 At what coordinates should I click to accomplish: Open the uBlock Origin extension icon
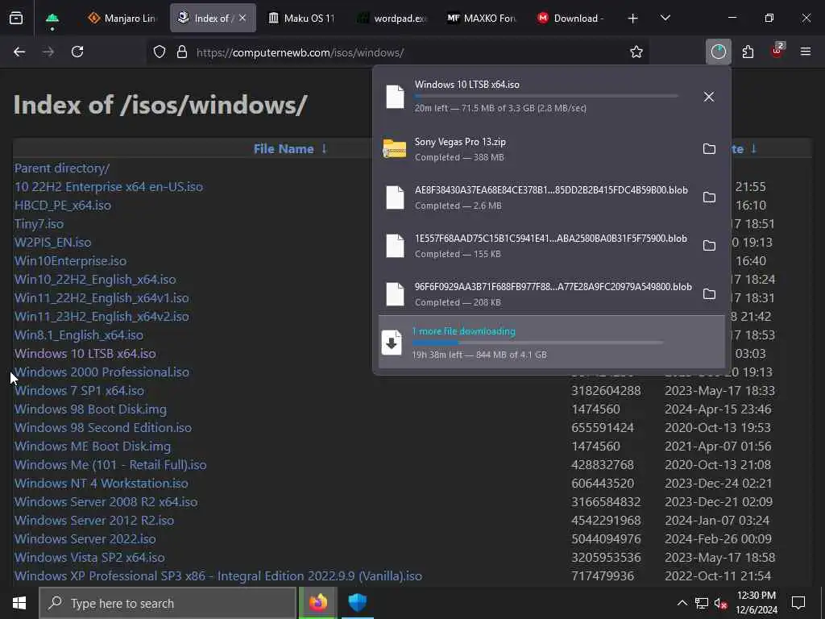click(777, 51)
